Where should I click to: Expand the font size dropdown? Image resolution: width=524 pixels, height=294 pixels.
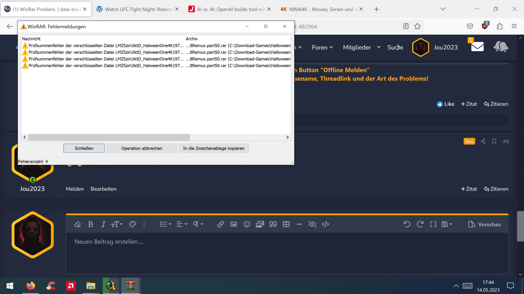coord(117,224)
